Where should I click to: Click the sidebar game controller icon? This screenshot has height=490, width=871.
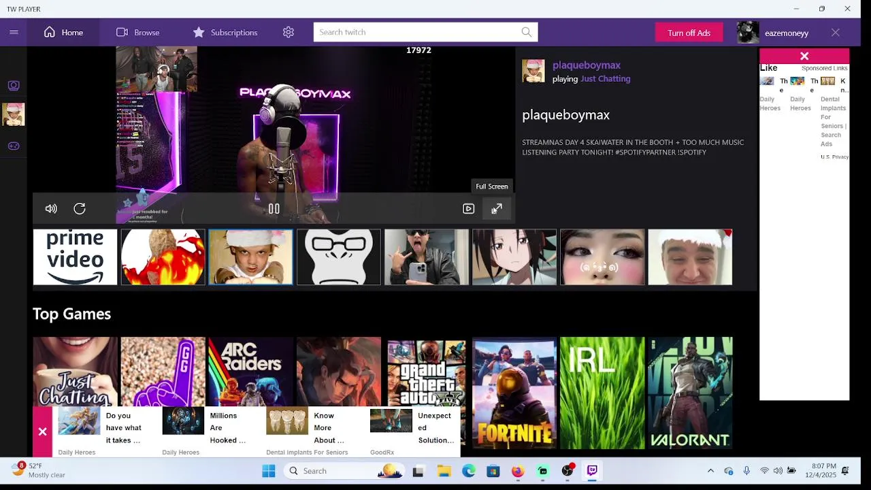tap(14, 146)
